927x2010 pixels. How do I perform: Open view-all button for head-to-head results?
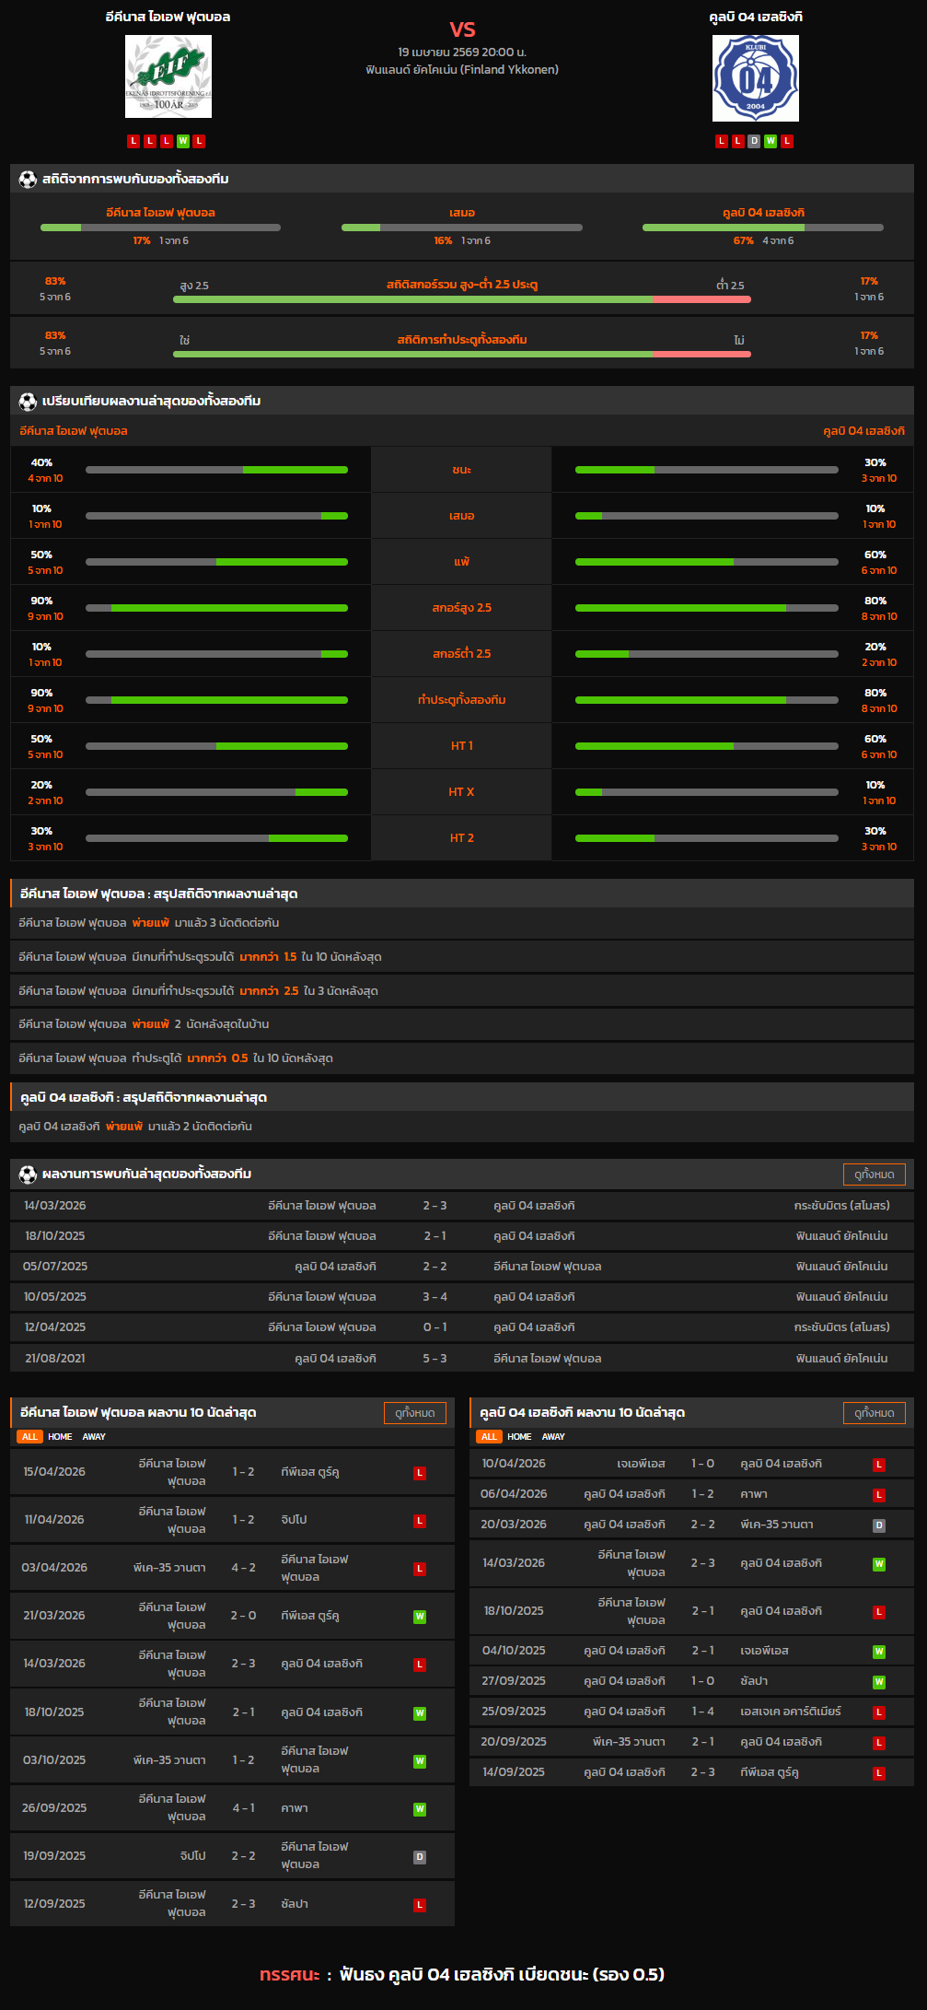click(874, 1174)
